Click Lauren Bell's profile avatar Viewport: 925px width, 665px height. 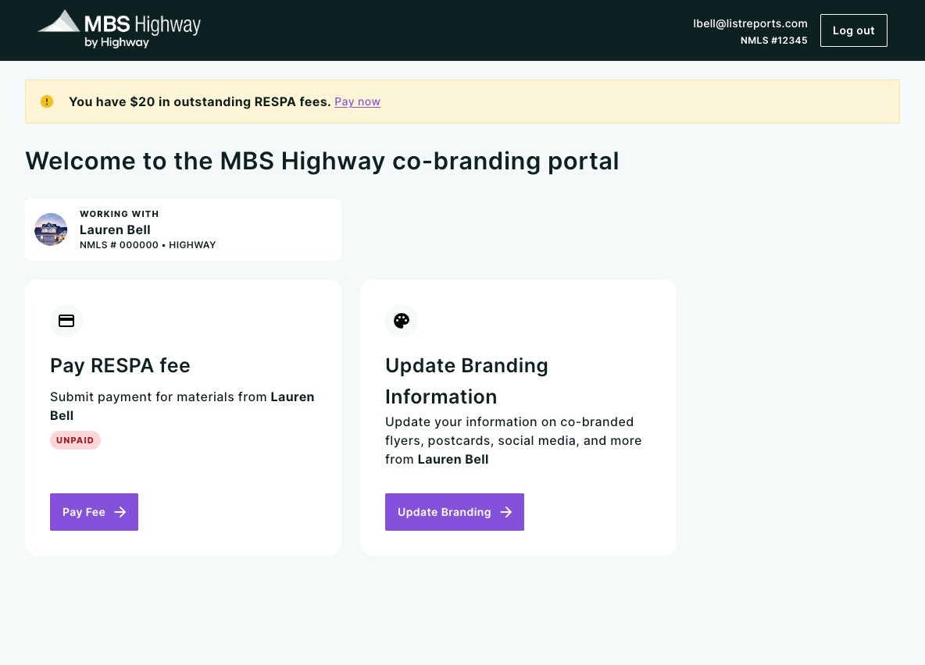[51, 229]
